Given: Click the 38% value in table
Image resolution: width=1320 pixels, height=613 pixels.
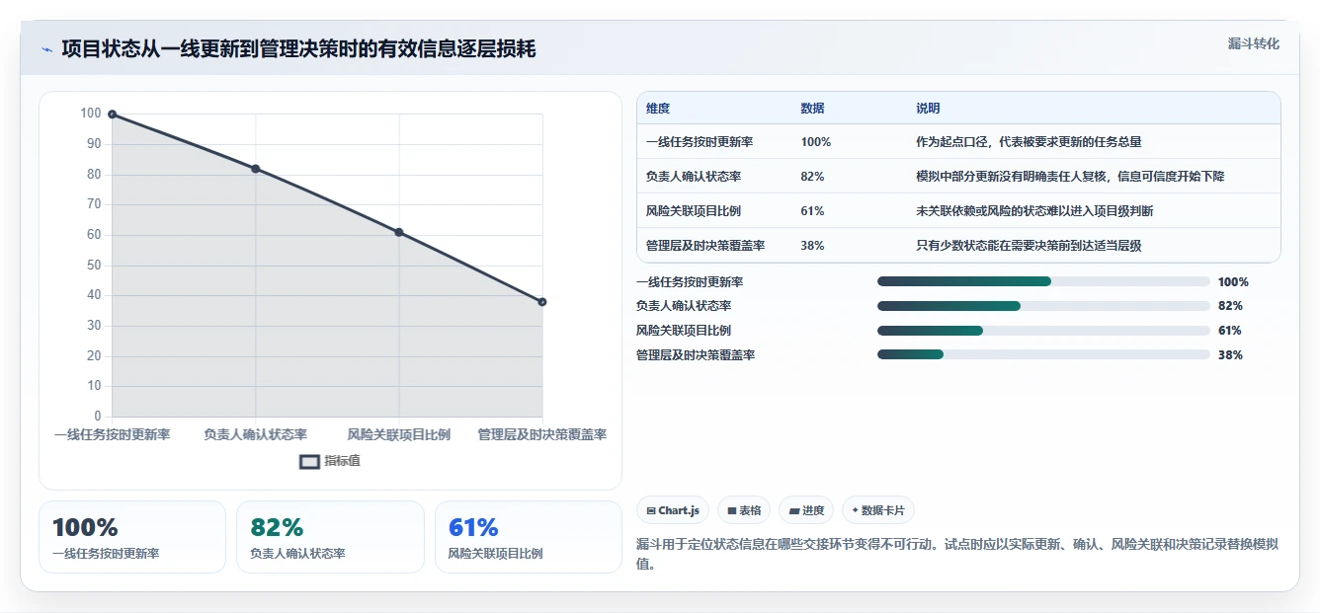Looking at the screenshot, I should coord(812,246).
